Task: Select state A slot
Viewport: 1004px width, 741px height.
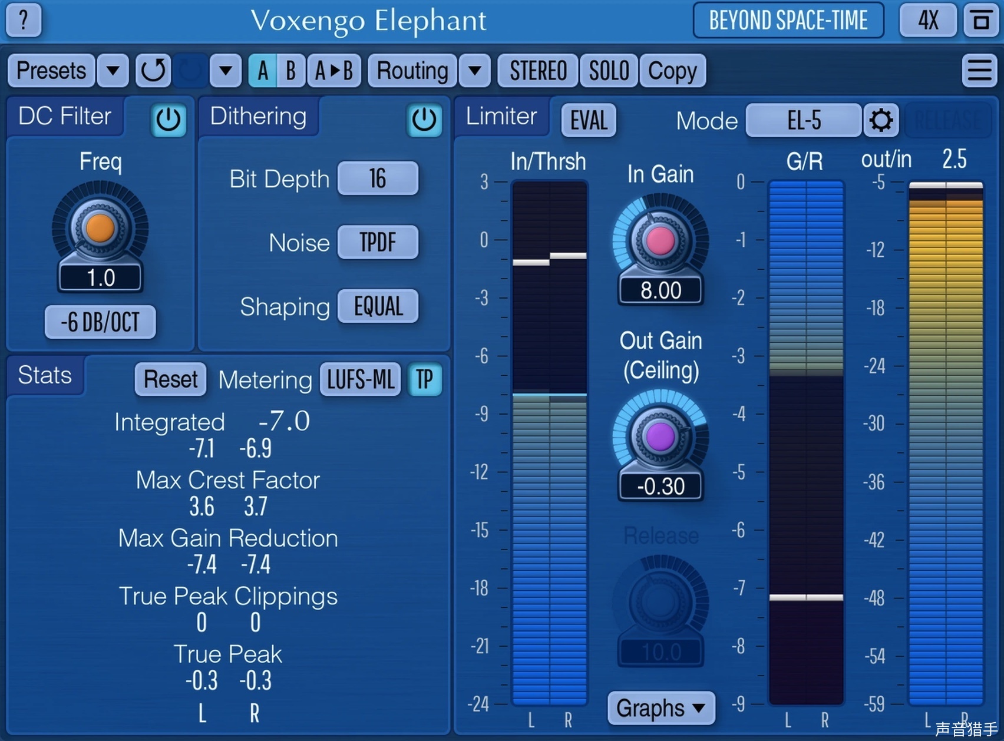Action: pyautogui.click(x=263, y=71)
